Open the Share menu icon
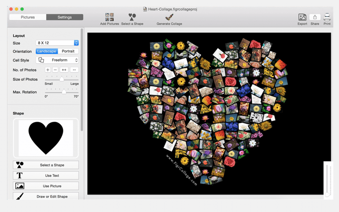Image resolution: width=339 pixels, height=212 pixels. [x=315, y=17]
